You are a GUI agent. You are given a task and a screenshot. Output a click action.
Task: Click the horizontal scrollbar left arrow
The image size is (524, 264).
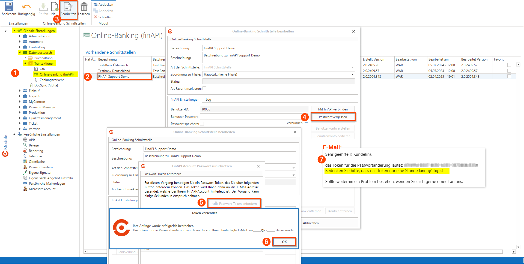(86, 252)
